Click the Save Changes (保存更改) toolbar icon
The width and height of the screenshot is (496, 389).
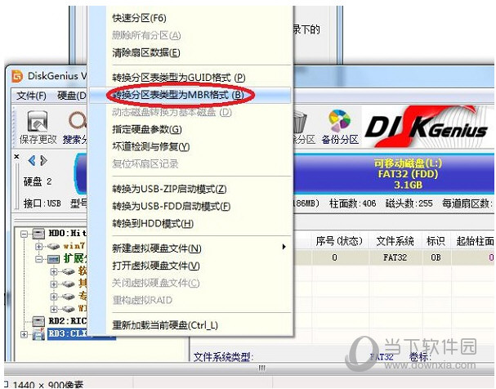point(38,121)
